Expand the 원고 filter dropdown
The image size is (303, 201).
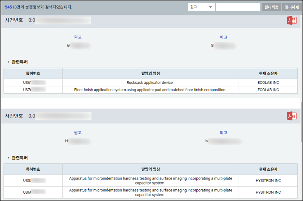point(201,7)
